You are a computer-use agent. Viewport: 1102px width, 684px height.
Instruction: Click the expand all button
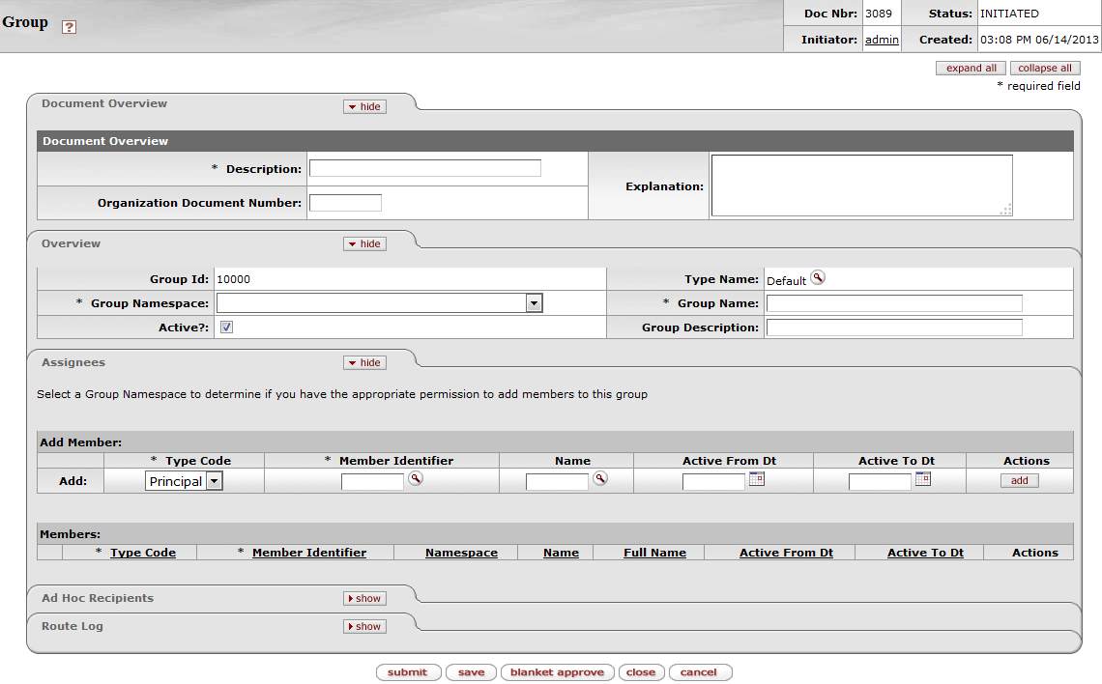[971, 69]
